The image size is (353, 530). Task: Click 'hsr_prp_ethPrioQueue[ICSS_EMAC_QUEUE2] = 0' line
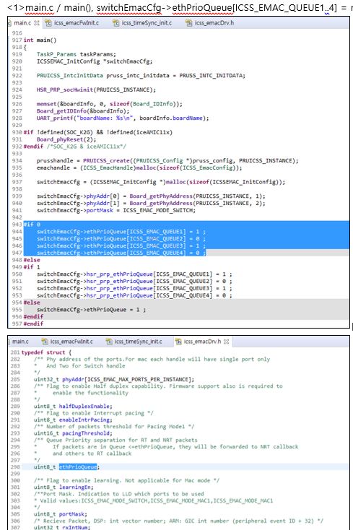[134, 281]
